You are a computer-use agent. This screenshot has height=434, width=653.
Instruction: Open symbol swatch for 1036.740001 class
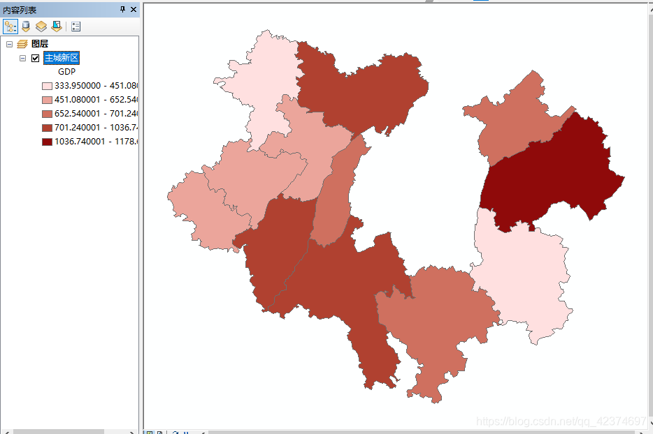click(x=47, y=142)
